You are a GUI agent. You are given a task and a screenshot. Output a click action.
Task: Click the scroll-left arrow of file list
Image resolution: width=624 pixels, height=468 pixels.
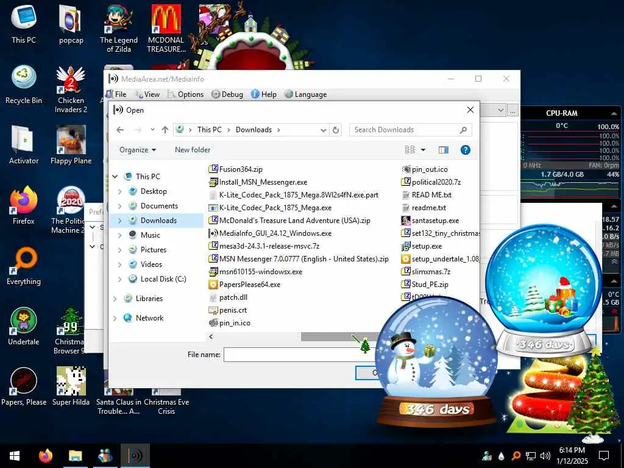211,336
